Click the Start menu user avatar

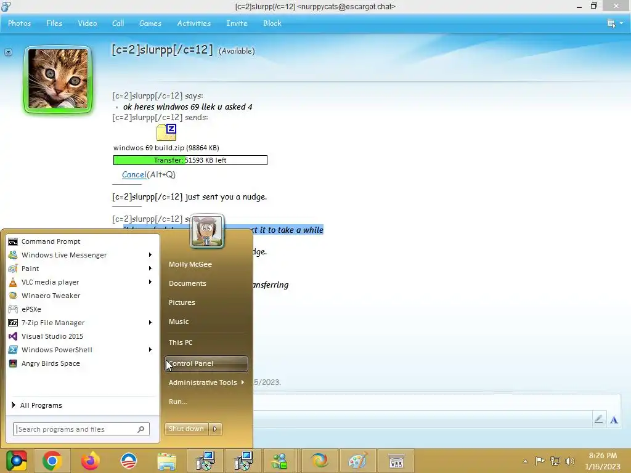207,231
